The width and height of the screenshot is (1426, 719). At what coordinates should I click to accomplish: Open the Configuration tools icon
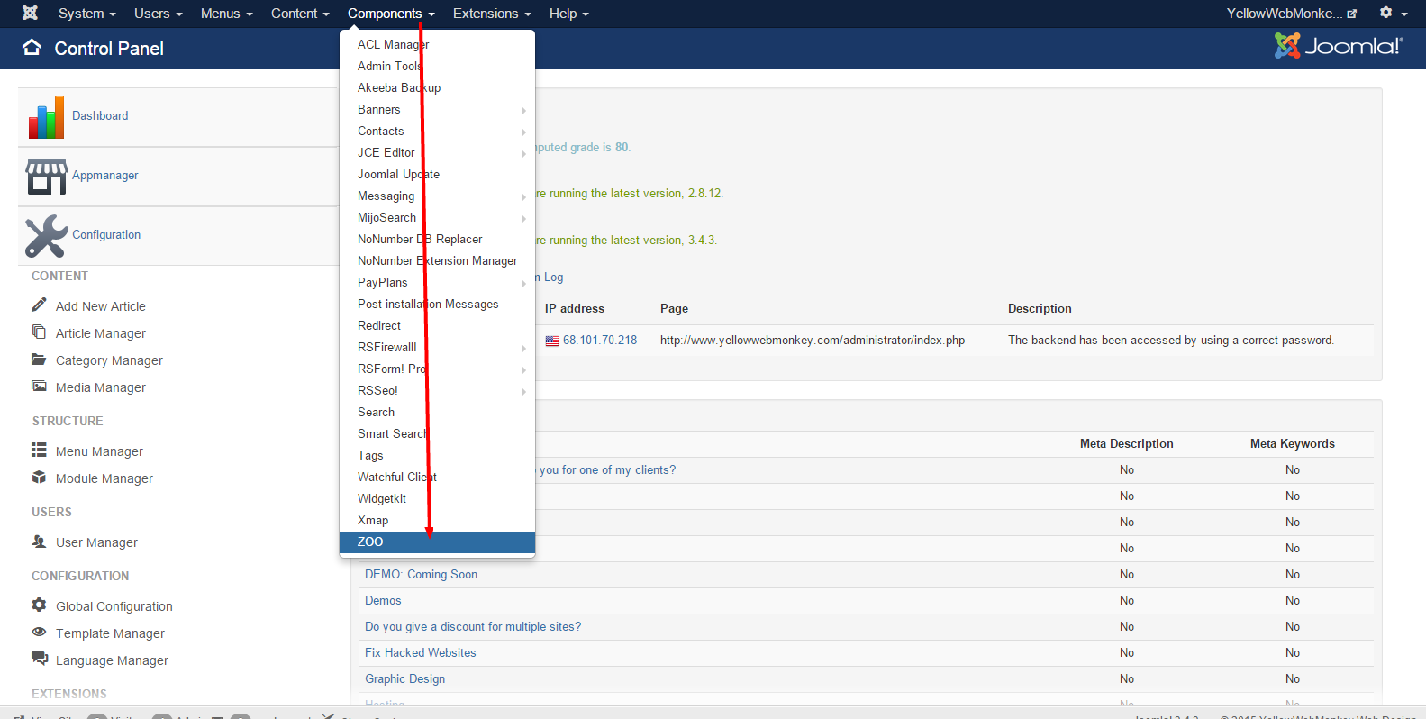46,236
